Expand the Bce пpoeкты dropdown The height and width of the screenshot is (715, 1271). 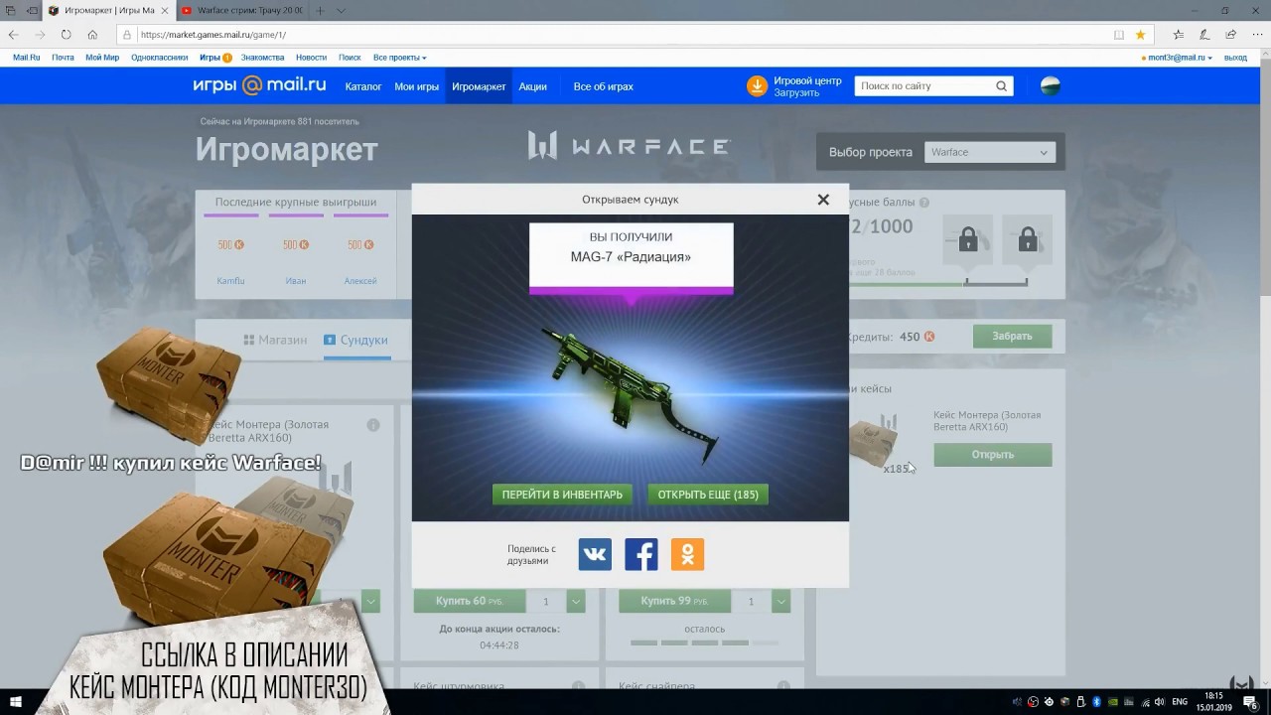(399, 58)
